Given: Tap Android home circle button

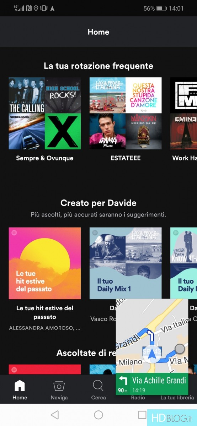Looking at the screenshot, I should (x=98, y=415).
